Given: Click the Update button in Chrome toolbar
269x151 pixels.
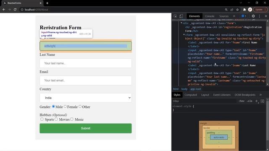Looking at the screenshot, I should point(261,10).
